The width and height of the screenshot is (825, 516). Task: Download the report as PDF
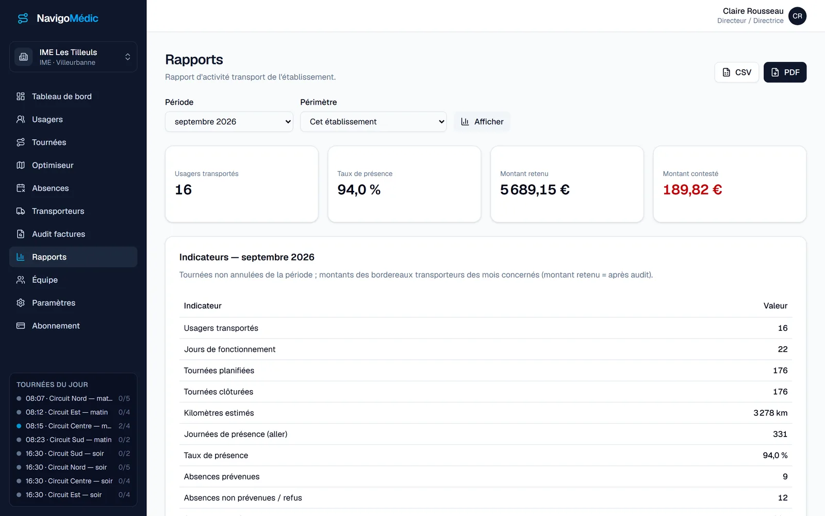[785, 72]
